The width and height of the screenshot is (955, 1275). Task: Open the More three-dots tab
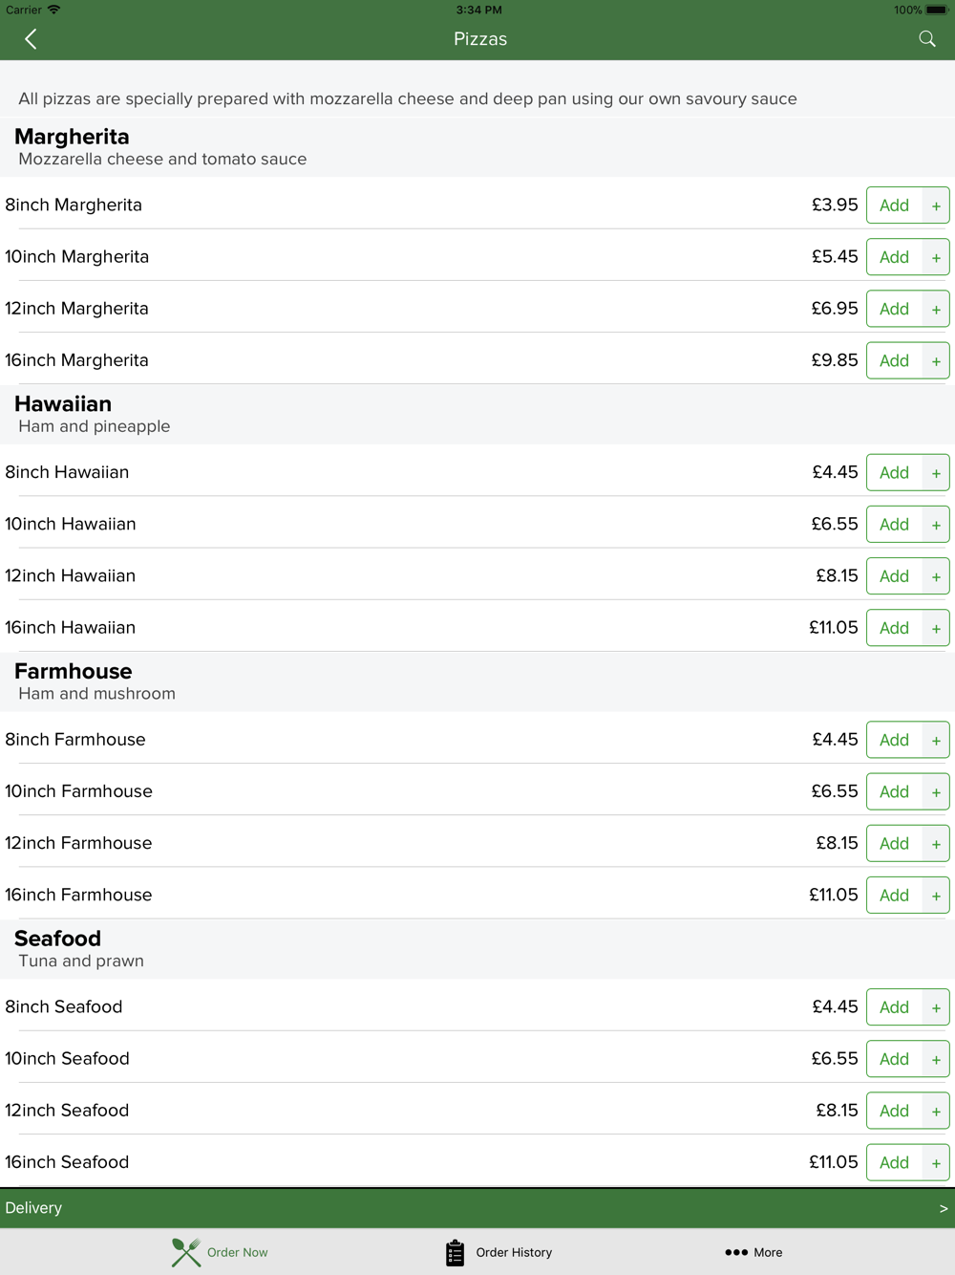(753, 1252)
